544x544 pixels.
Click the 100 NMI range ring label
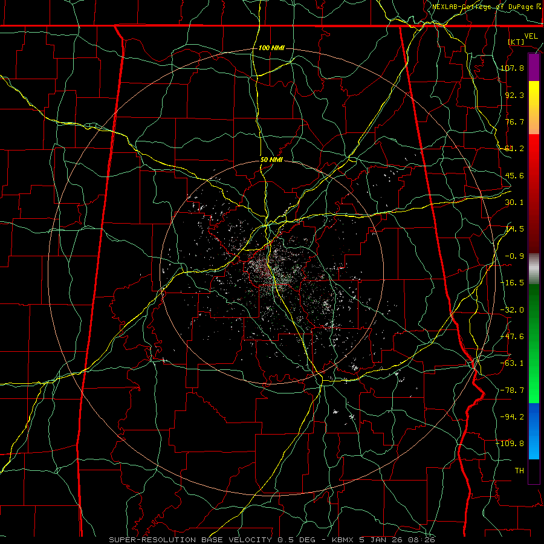tap(271, 48)
